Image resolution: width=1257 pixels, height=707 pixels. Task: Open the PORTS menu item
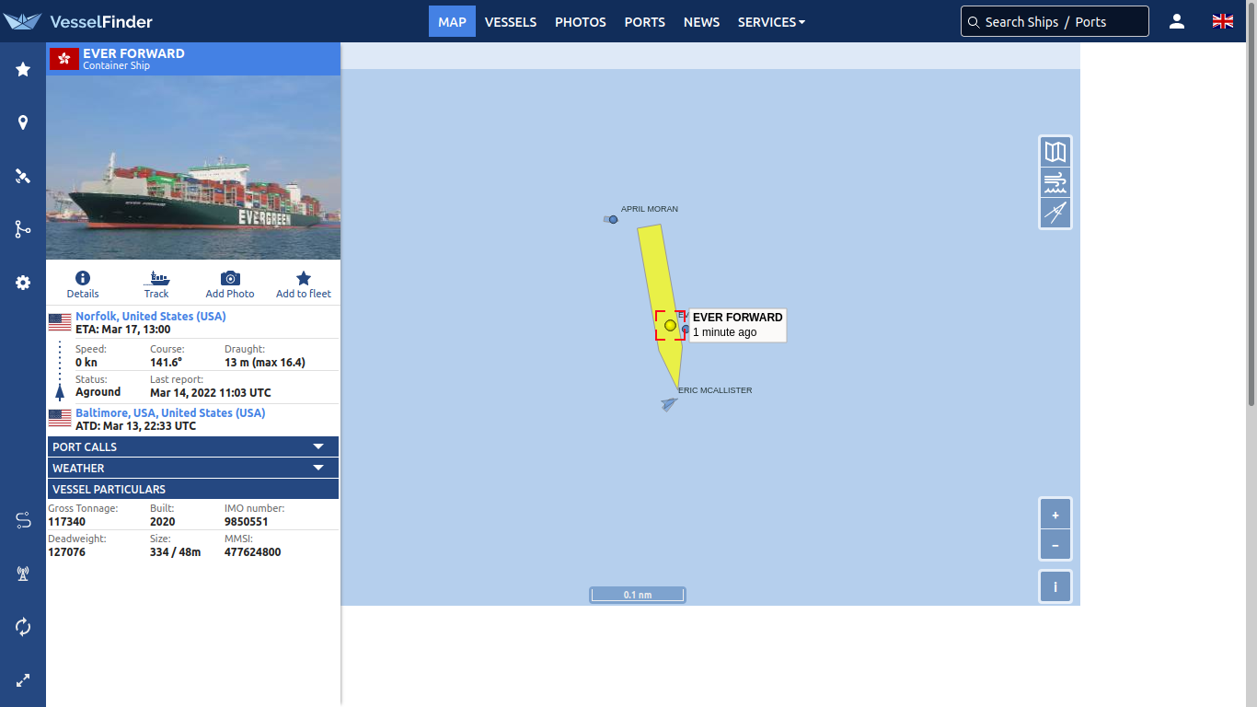[x=644, y=22]
